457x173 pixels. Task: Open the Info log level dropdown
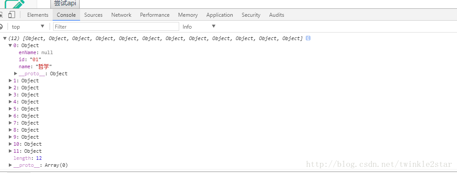pos(199,27)
